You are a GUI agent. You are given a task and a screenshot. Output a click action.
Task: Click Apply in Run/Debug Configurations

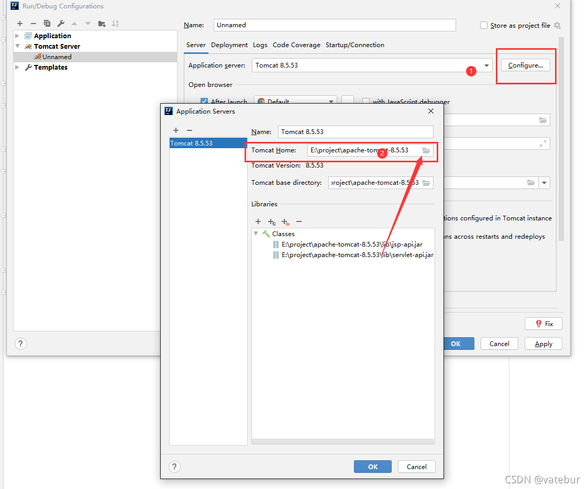point(543,343)
